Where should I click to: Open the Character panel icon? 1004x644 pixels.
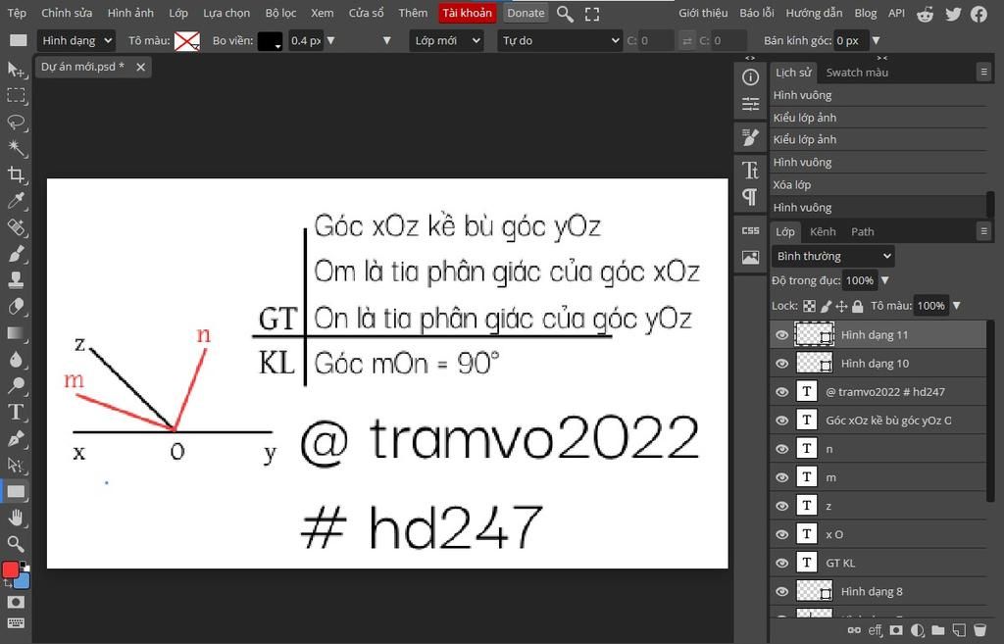coord(750,171)
